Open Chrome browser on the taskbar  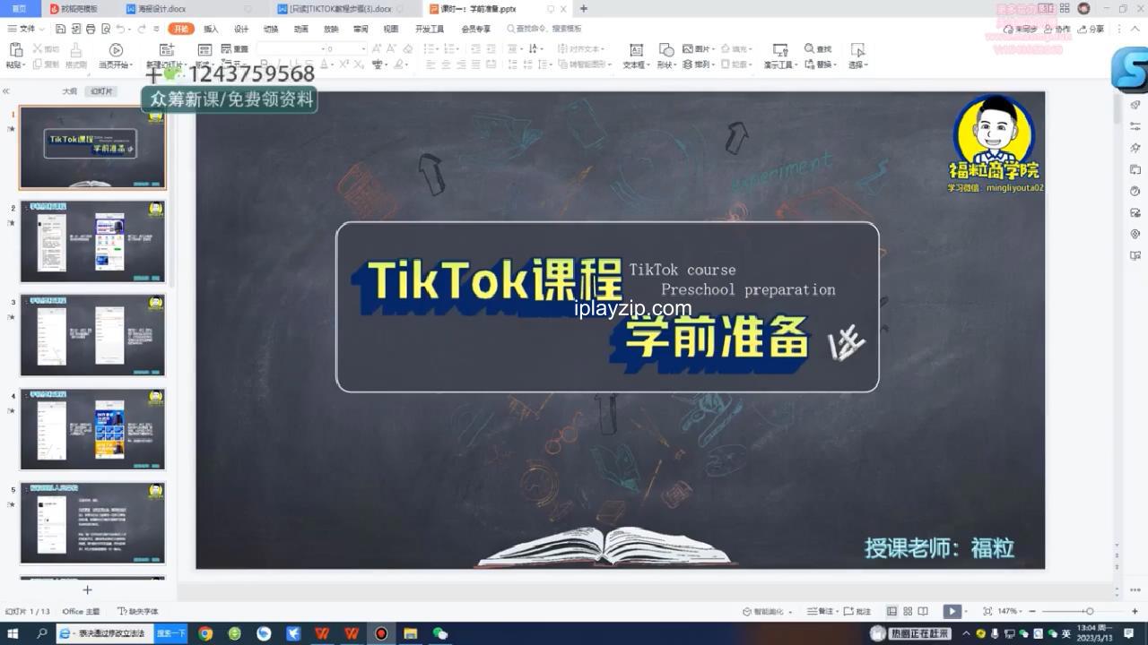click(x=205, y=633)
